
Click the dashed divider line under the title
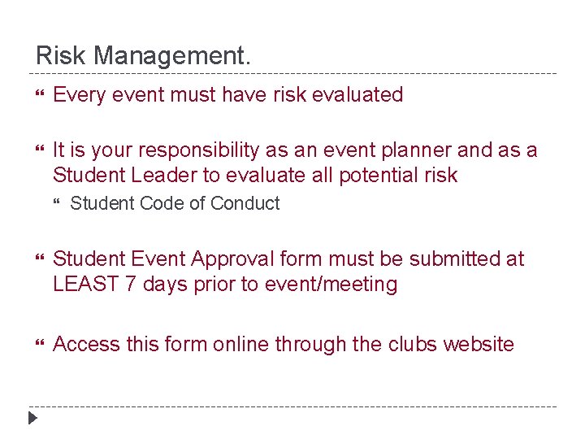[292, 73]
